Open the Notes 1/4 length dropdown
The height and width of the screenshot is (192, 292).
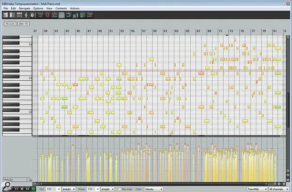[x=93, y=189]
